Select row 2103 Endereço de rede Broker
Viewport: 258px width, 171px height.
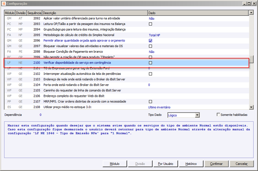click(x=126, y=79)
